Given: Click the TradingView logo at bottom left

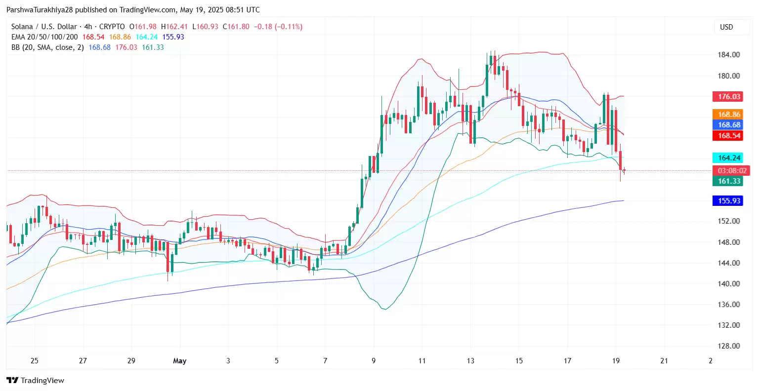Looking at the screenshot, I should [35, 380].
